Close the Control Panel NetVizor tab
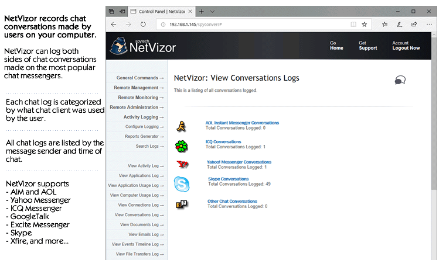Viewport: 446px width, 260px height. click(190, 11)
